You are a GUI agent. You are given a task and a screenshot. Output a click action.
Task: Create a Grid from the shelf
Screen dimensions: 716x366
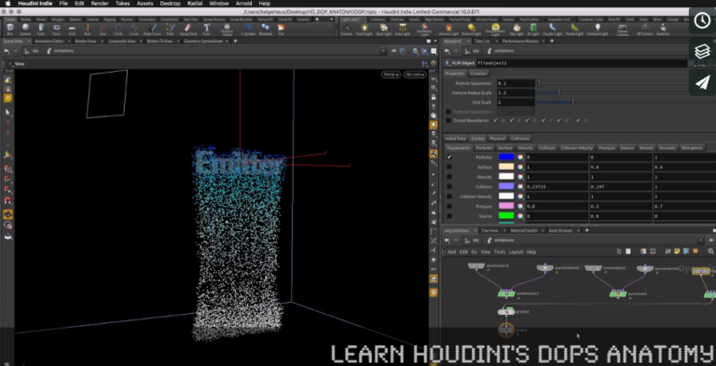(72, 29)
